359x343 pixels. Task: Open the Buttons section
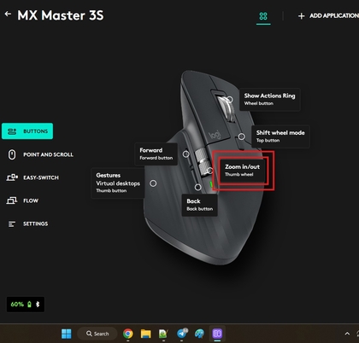click(27, 131)
